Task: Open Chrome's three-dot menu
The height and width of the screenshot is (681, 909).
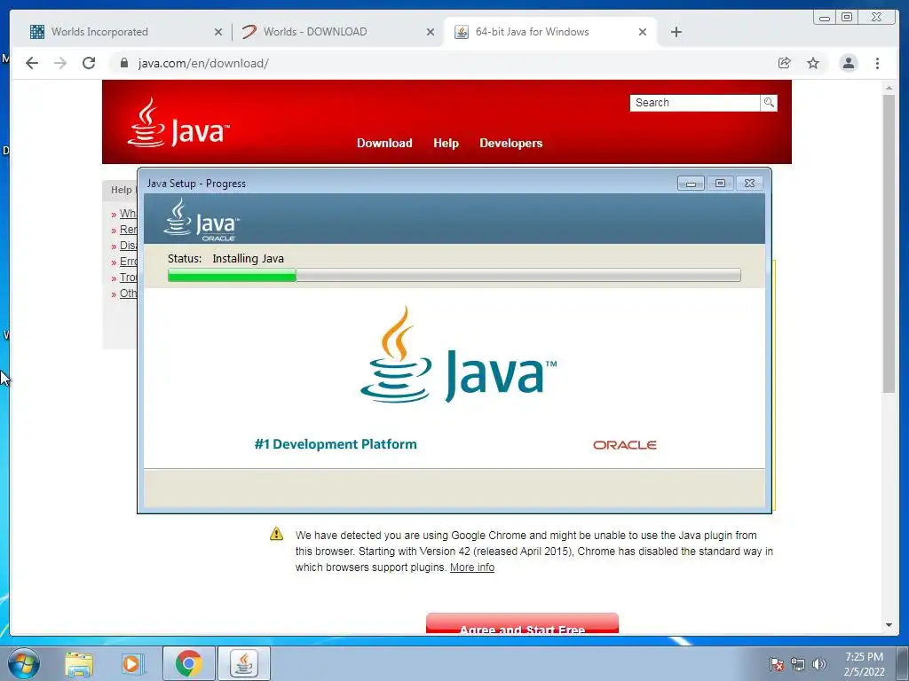Action: (878, 63)
